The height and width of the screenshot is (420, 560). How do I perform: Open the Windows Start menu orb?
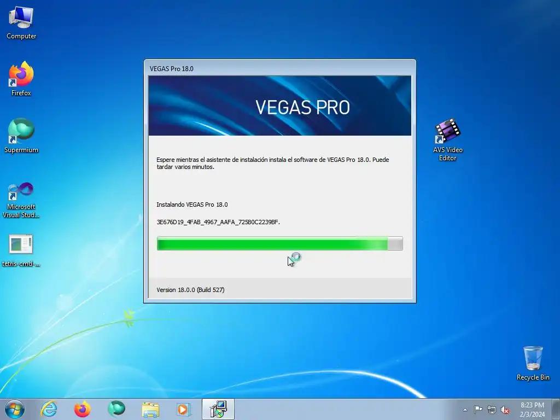tap(15, 409)
